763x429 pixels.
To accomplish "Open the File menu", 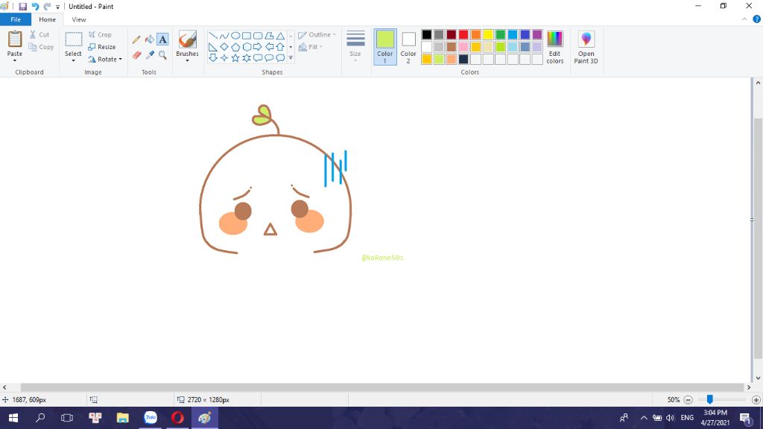I will [x=16, y=19].
